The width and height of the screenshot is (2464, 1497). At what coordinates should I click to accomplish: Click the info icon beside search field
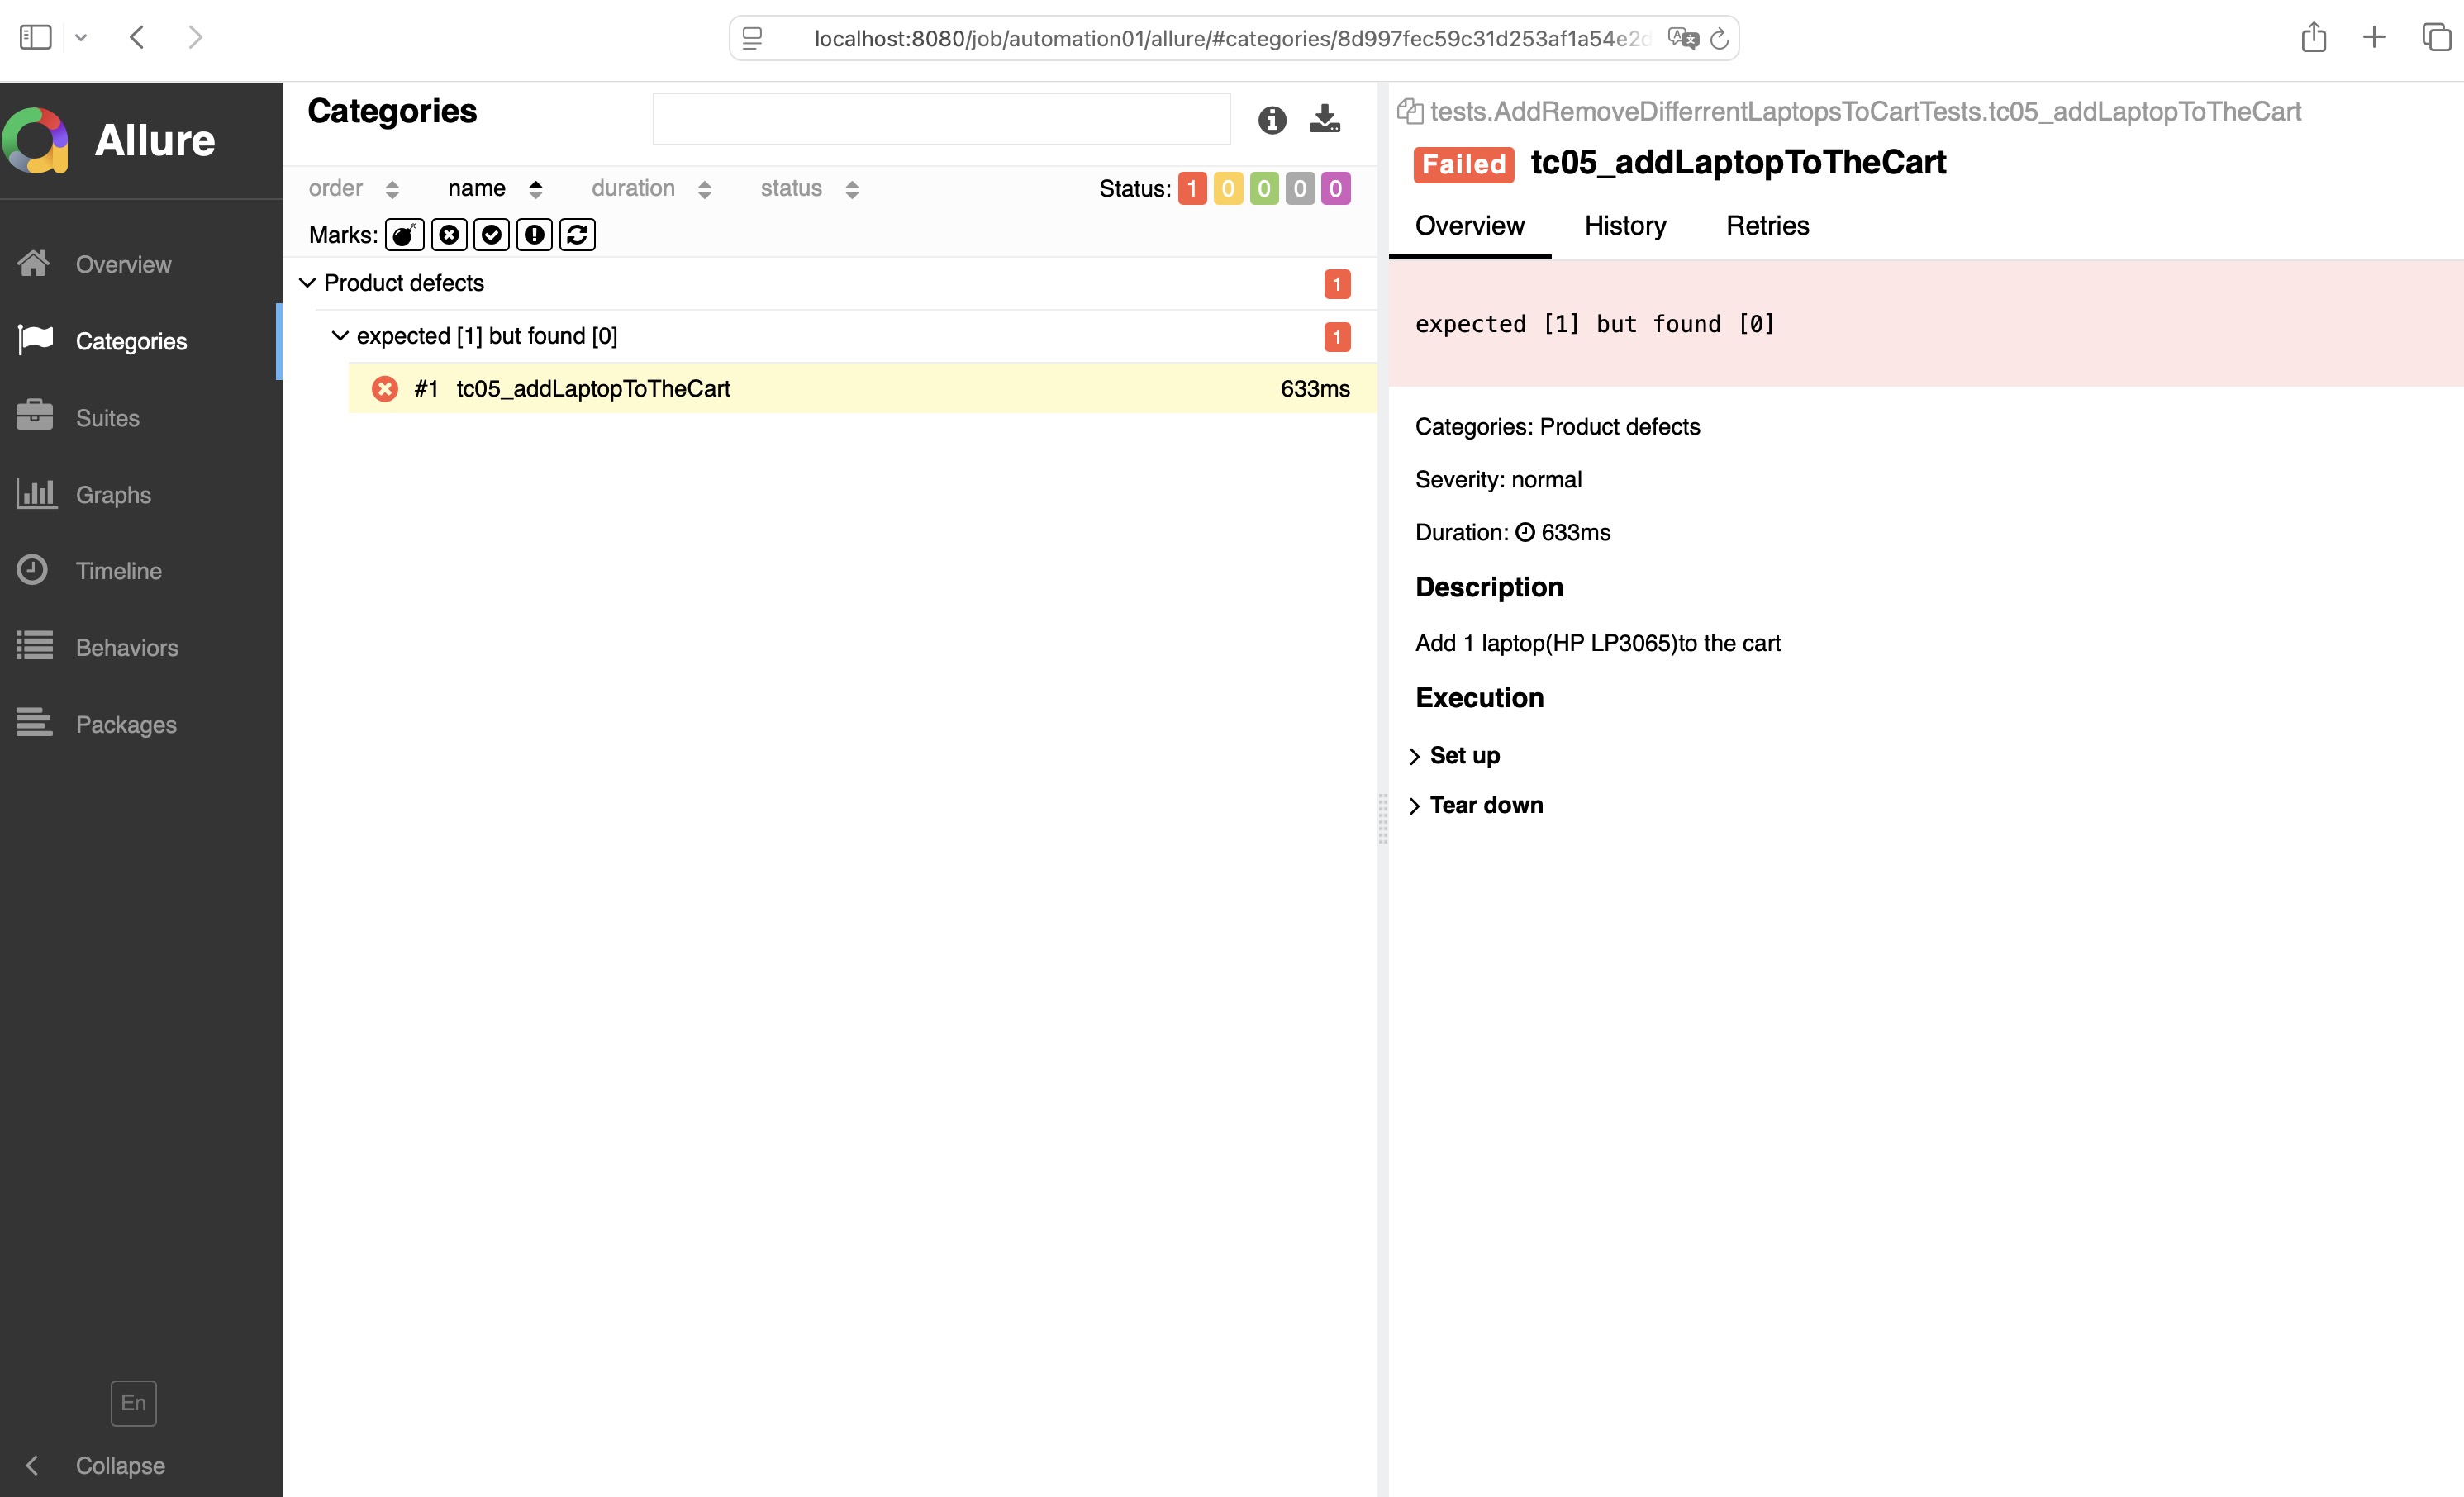[x=1271, y=120]
